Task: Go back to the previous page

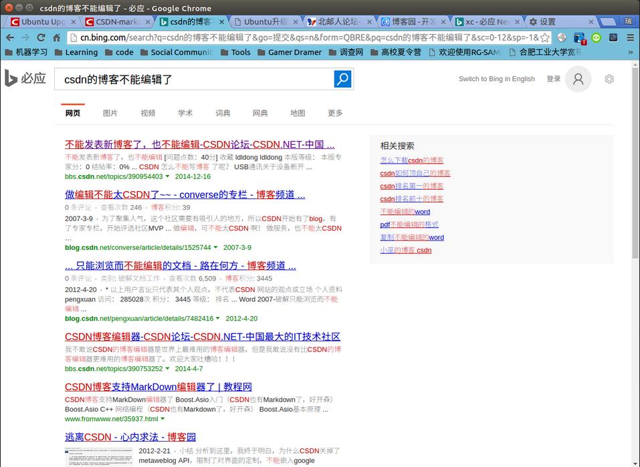Action: coord(10,37)
